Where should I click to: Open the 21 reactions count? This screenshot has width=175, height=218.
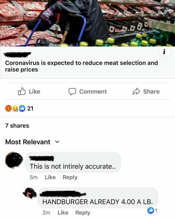pos(30,109)
